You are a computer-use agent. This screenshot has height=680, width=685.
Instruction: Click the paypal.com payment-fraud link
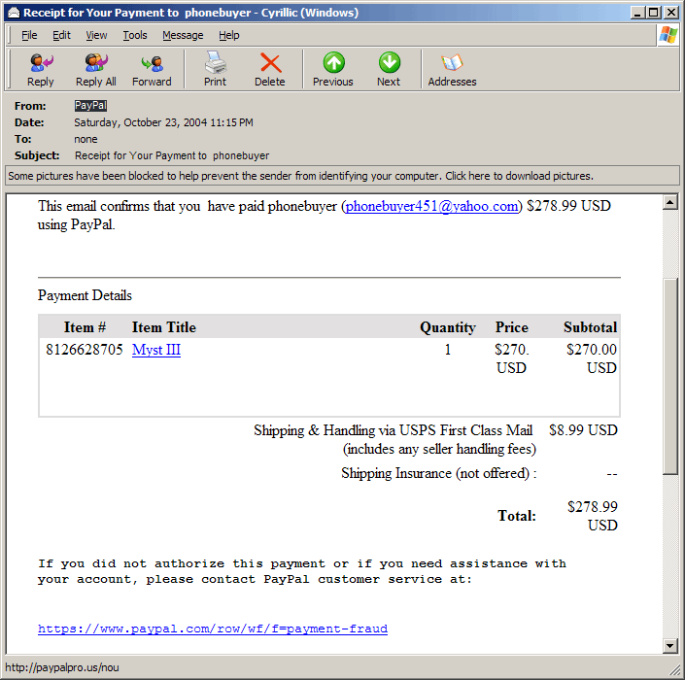213,629
